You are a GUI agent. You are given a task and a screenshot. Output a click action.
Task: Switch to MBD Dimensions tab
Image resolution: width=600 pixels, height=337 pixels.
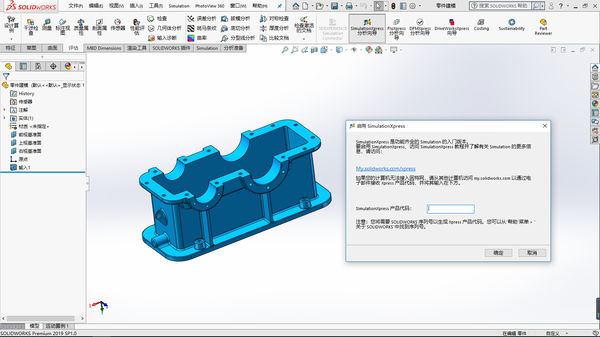[x=104, y=48]
